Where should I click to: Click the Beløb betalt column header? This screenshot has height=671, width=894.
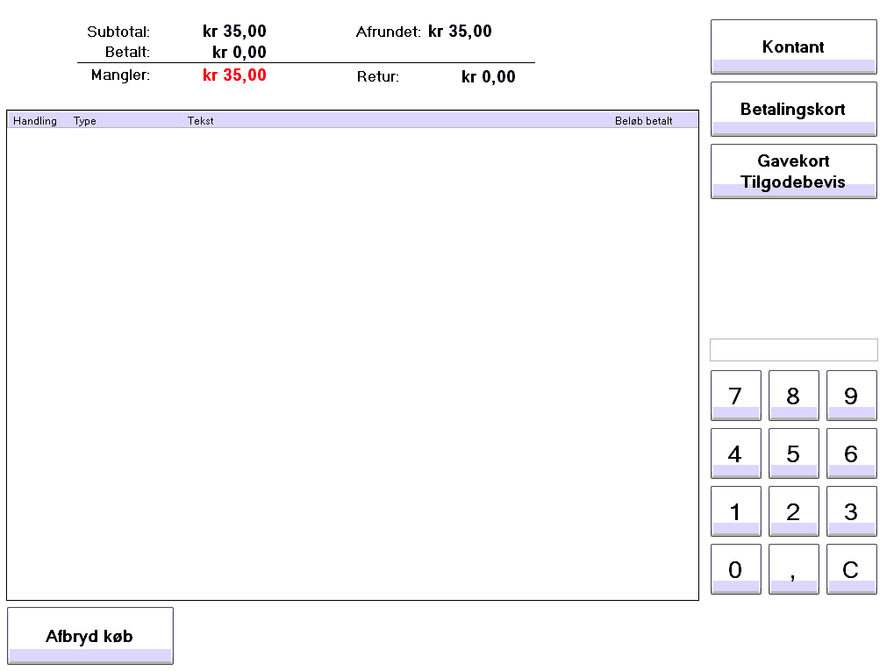coord(643,121)
